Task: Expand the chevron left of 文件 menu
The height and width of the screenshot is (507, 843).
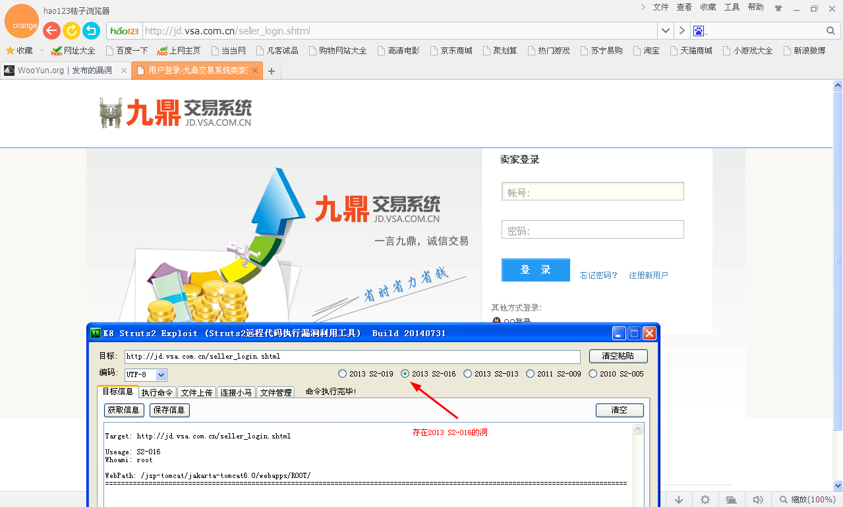Action: click(x=643, y=7)
